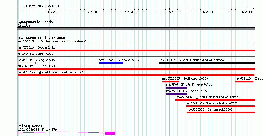Click the magenta exon block of LOC100289333
The height and width of the screenshot is (136, 263).
(x=110, y=133)
